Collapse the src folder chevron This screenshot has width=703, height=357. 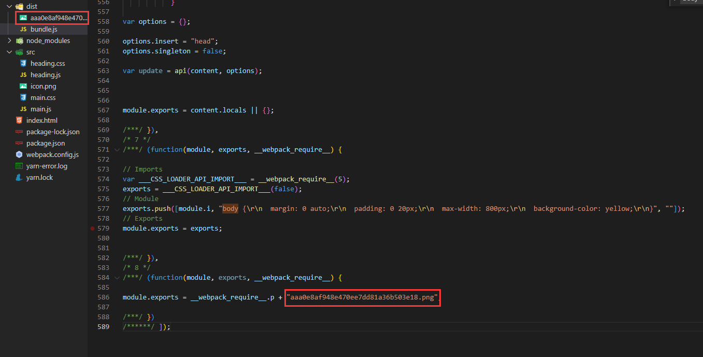[9, 52]
